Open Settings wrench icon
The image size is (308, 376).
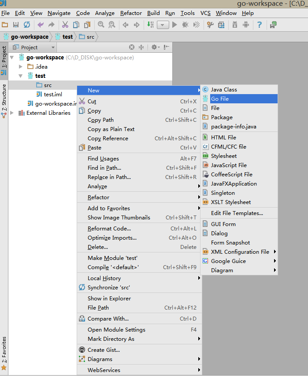[210, 25]
